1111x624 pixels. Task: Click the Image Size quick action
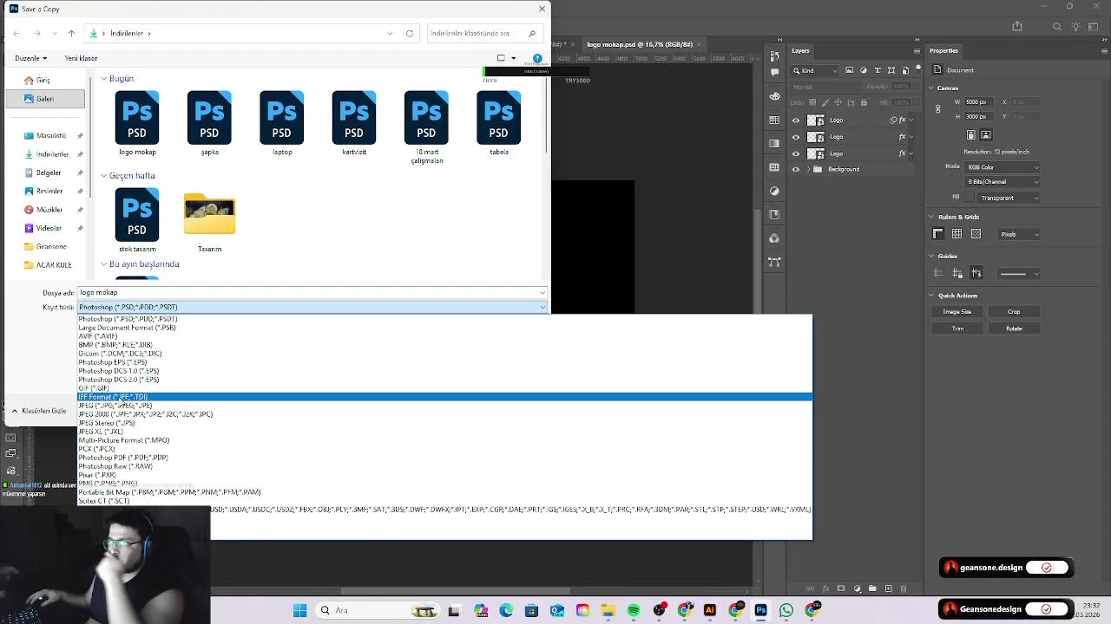957,312
